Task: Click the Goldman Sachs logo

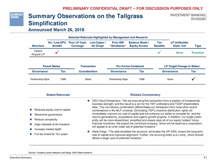Action: point(16,19)
